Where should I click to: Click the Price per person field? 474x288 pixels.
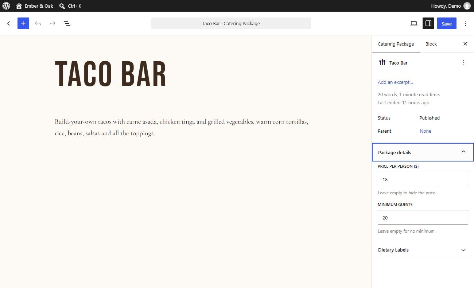[x=423, y=179]
